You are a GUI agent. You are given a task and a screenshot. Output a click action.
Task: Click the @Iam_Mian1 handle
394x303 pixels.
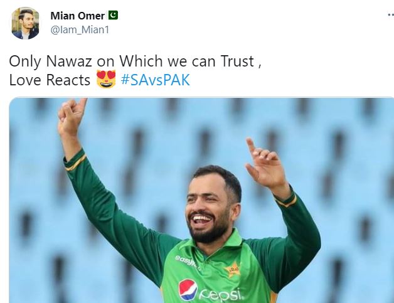point(80,30)
